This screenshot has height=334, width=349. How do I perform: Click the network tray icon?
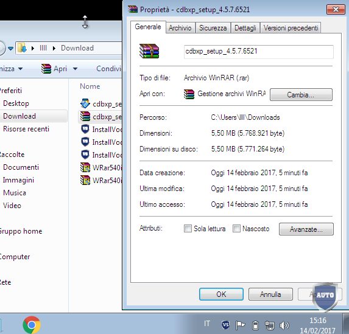(x=270, y=325)
